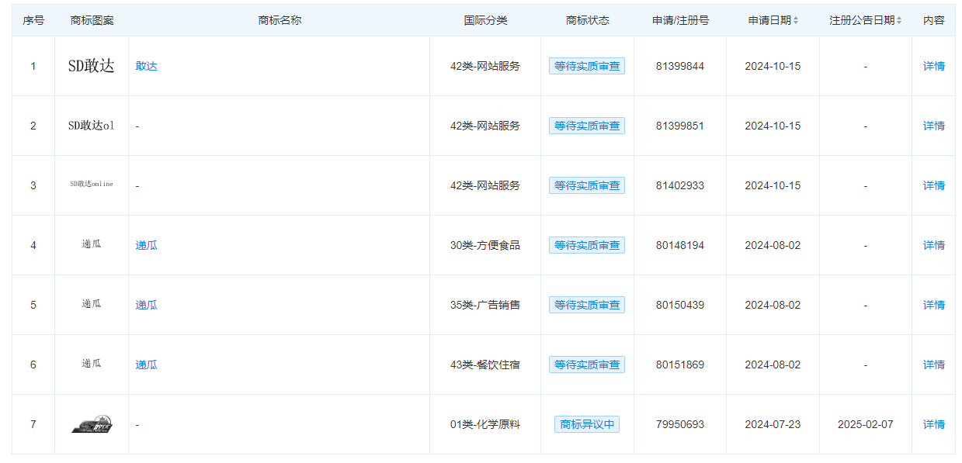The width and height of the screenshot is (962, 463).
Task: Sort by 注册公告日期 column arrows
Action: pos(899,21)
